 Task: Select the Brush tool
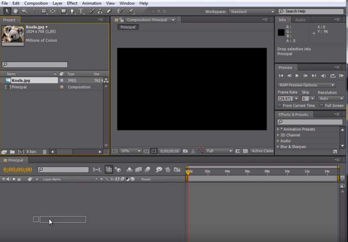coord(92,11)
